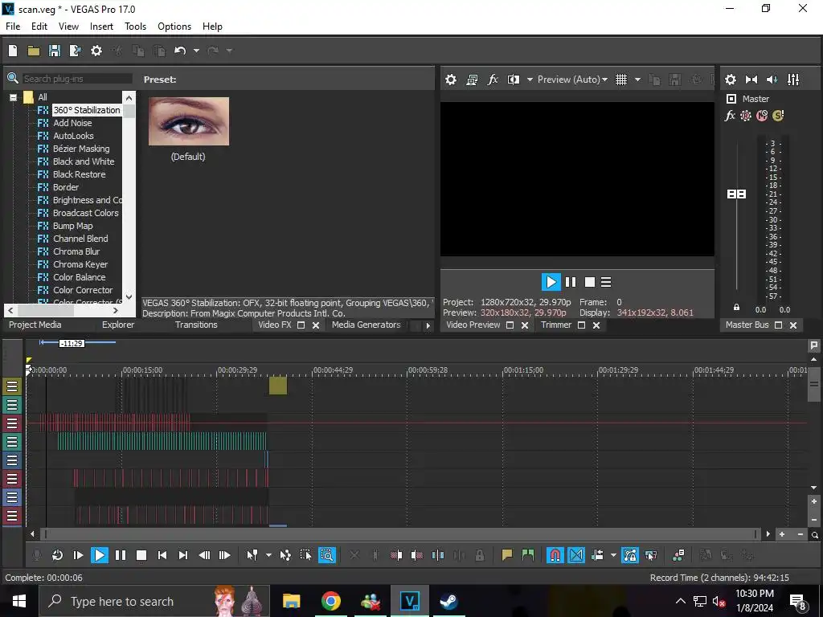823x617 pixels.
Task: Click the Master fader handle
Action: [737, 194]
